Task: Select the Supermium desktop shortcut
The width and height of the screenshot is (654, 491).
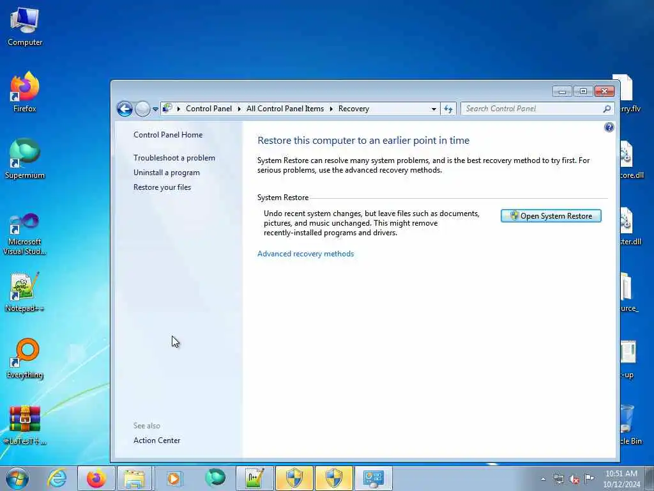Action: point(25,159)
